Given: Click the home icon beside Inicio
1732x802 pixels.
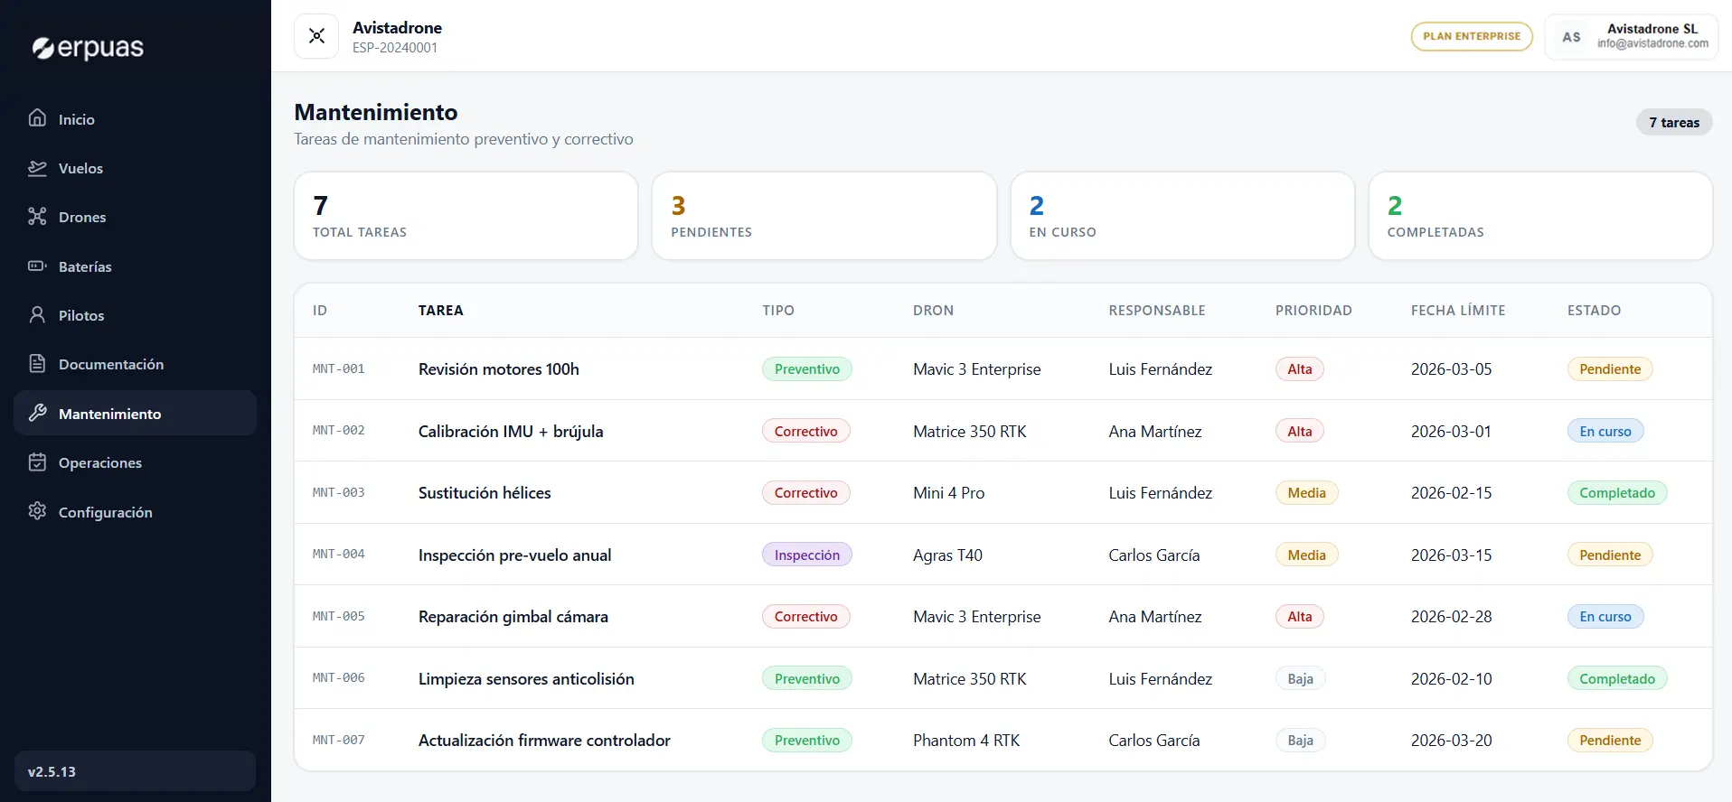Looking at the screenshot, I should tap(37, 118).
